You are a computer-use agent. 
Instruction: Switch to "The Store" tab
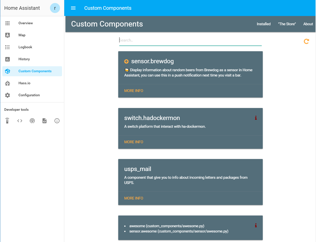(287, 24)
